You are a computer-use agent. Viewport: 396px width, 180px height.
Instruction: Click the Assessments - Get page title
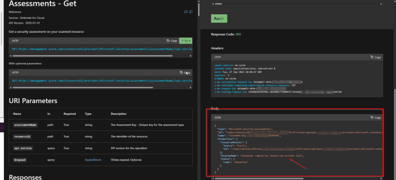pyautogui.click(x=43, y=3)
